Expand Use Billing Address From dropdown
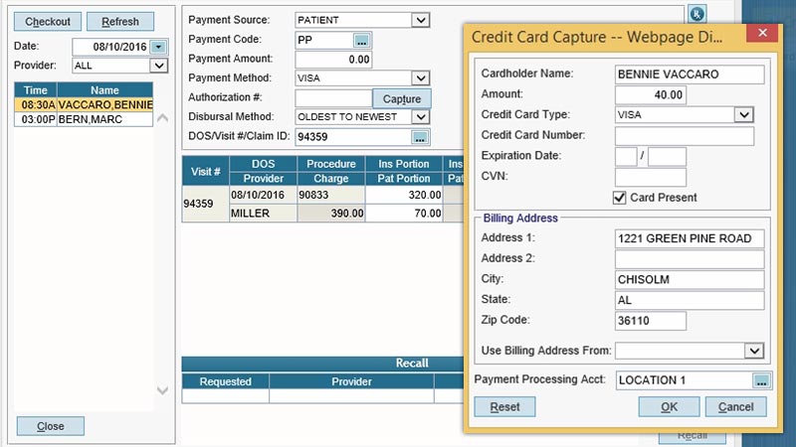Viewport: 796px width, 447px height. 754,351
